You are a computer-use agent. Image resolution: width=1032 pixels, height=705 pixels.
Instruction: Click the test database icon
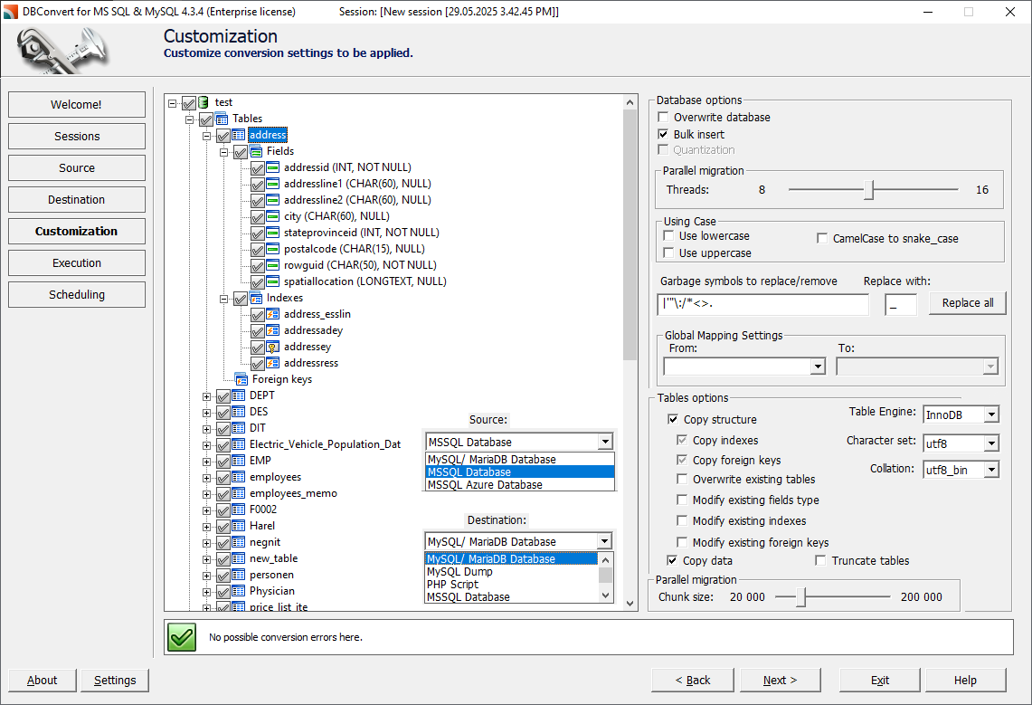pyautogui.click(x=204, y=102)
